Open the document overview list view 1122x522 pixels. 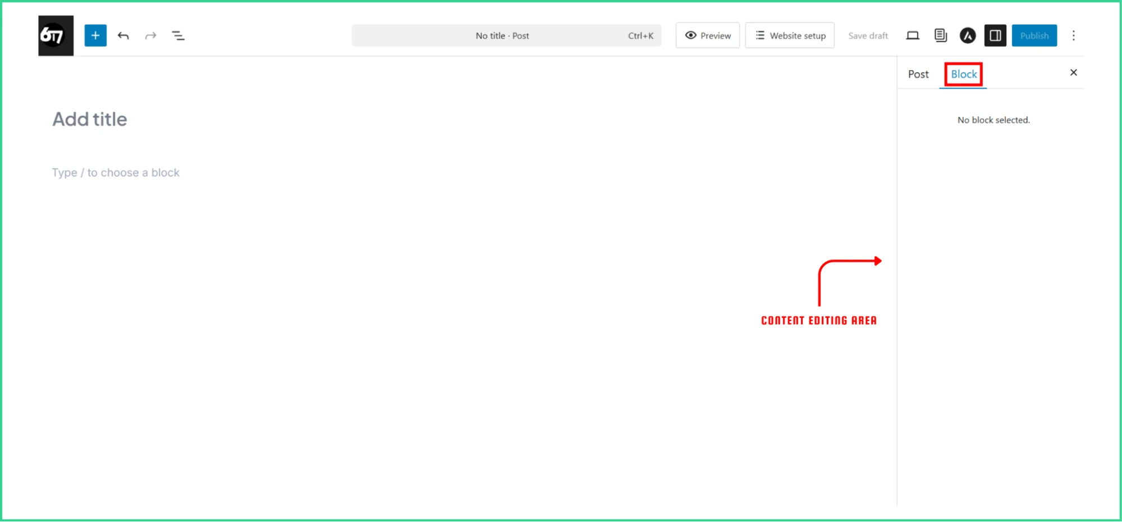tap(178, 36)
